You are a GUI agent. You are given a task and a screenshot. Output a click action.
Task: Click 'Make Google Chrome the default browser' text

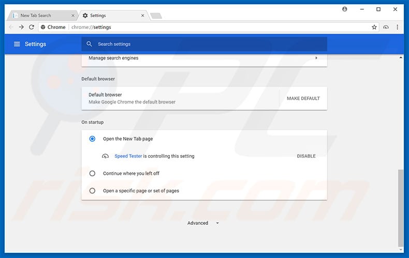tap(132, 102)
